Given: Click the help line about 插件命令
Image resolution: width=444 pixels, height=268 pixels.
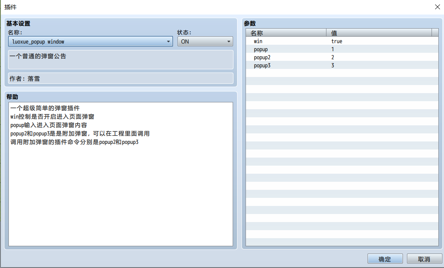Looking at the screenshot, I should click(74, 142).
